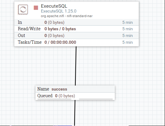Click the connection line below ExecuteSQL
Viewport: 165px width, 126px height.
(76, 66)
